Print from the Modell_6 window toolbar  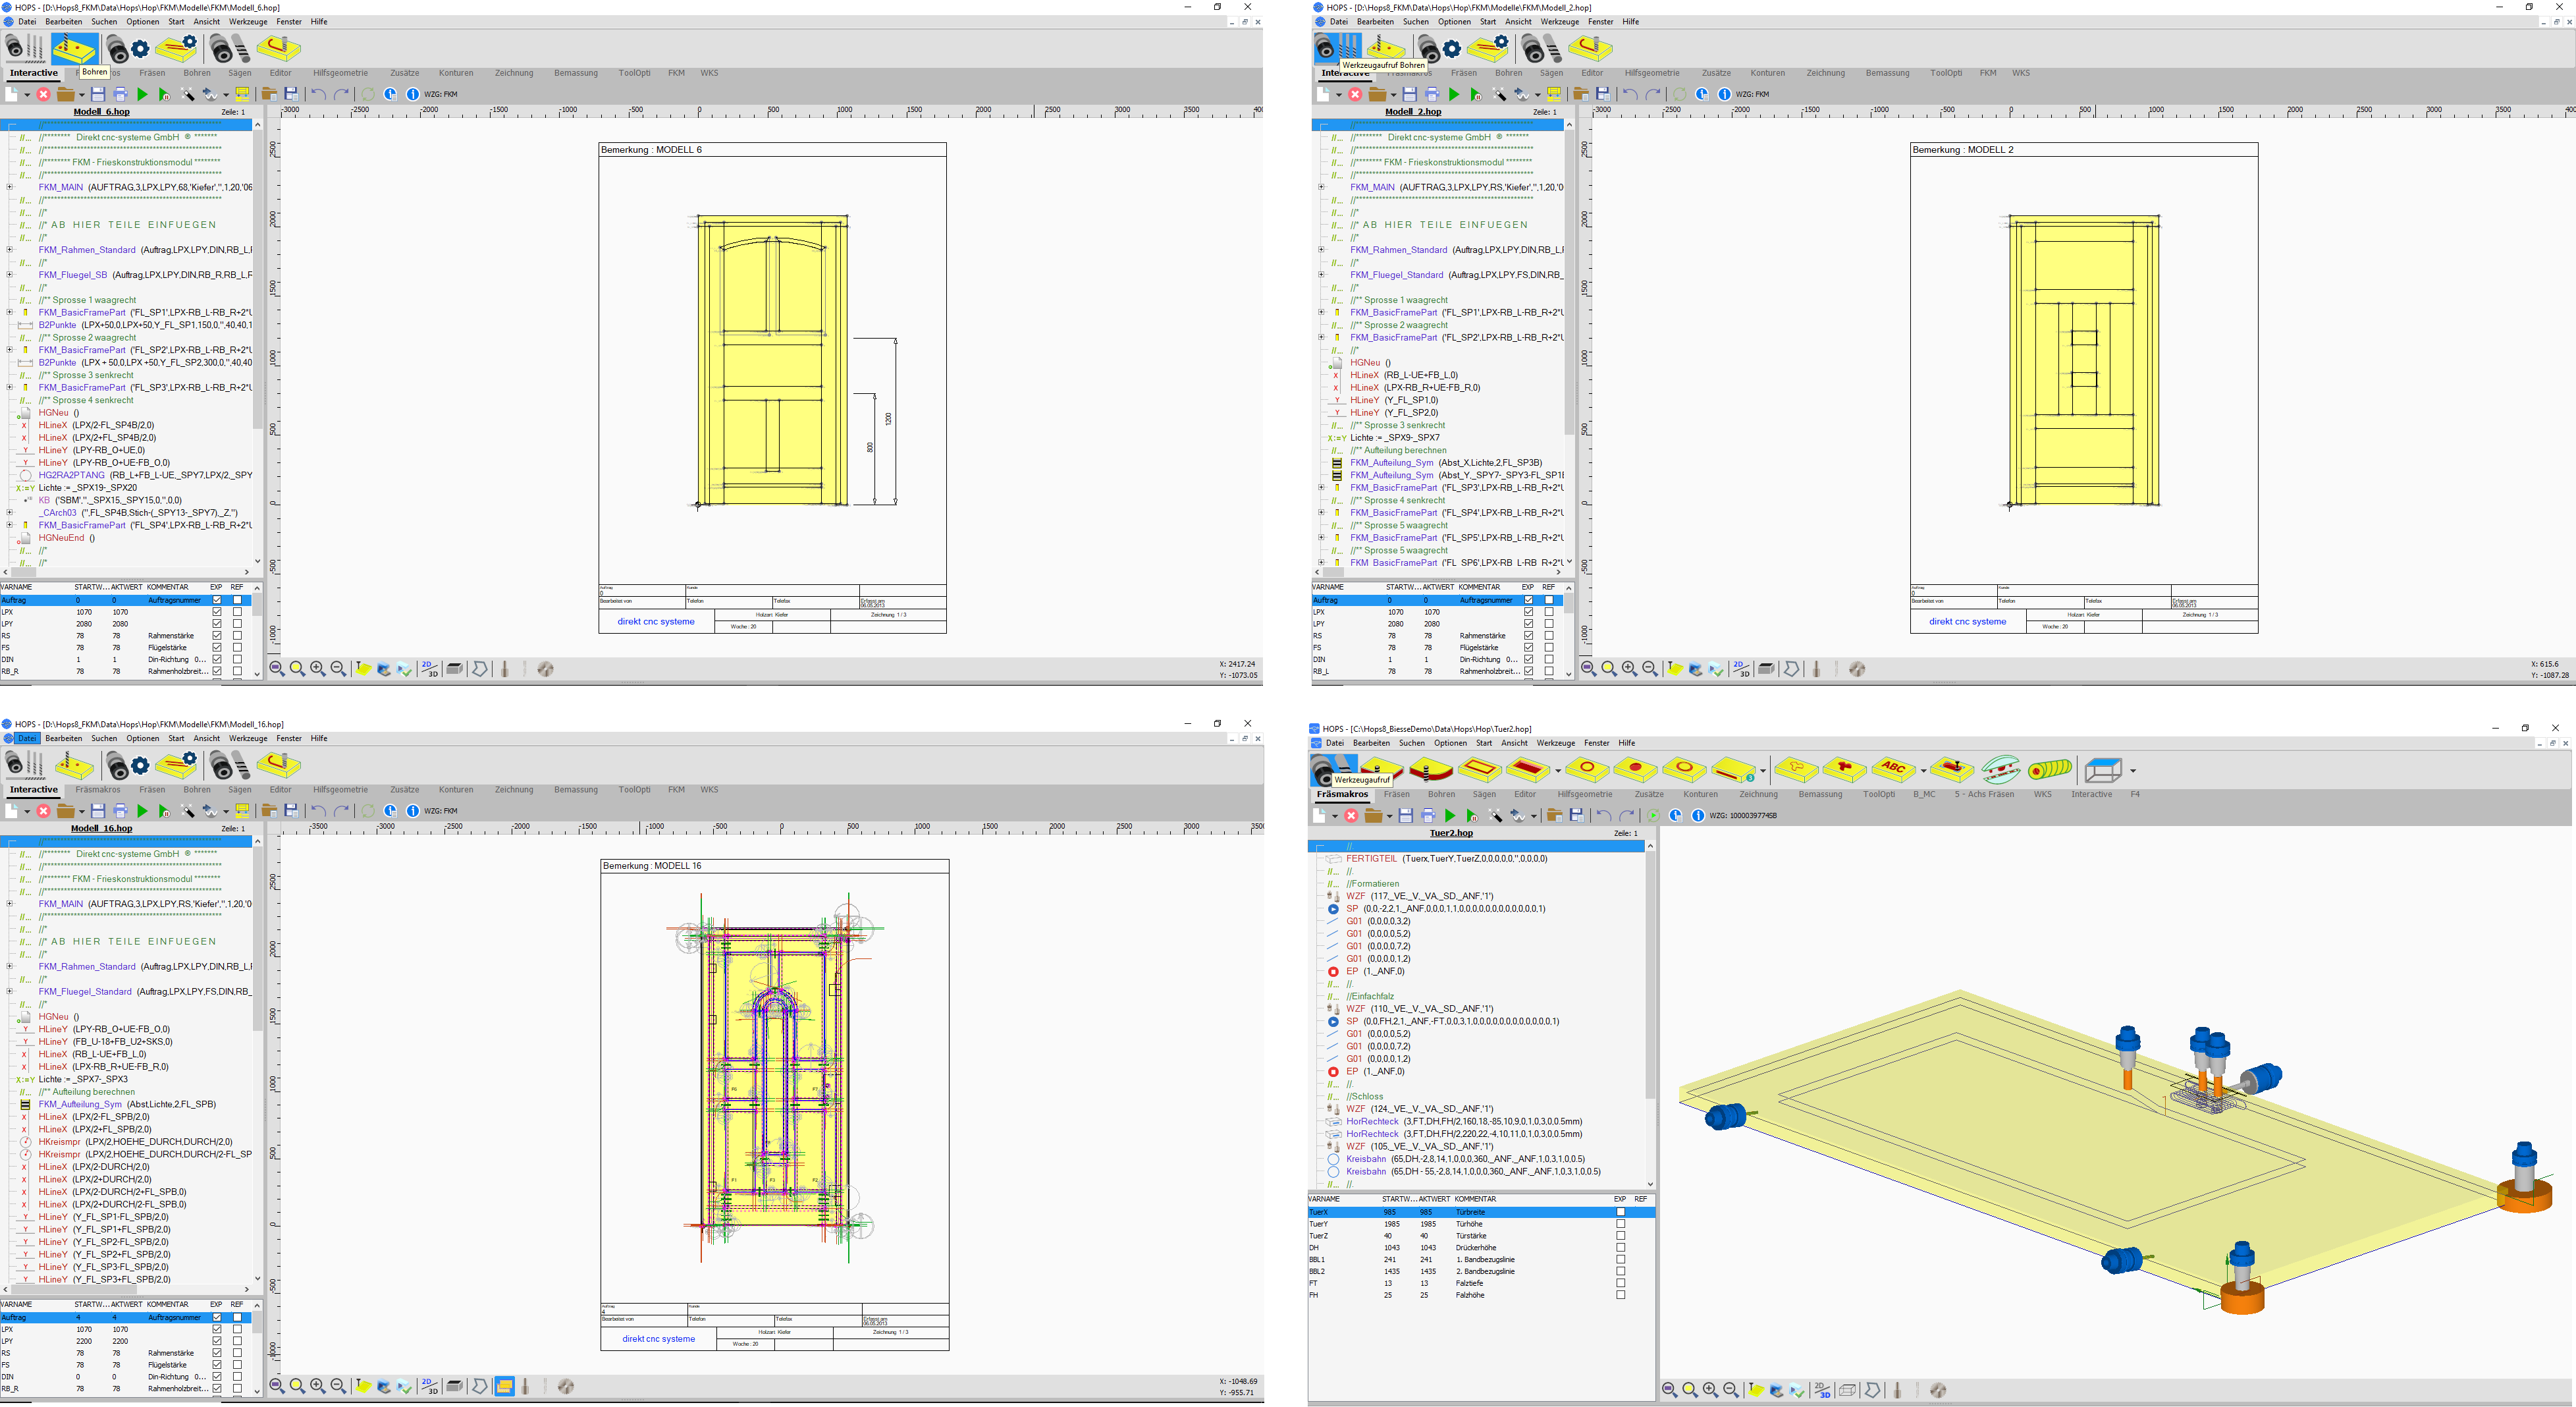(120, 94)
